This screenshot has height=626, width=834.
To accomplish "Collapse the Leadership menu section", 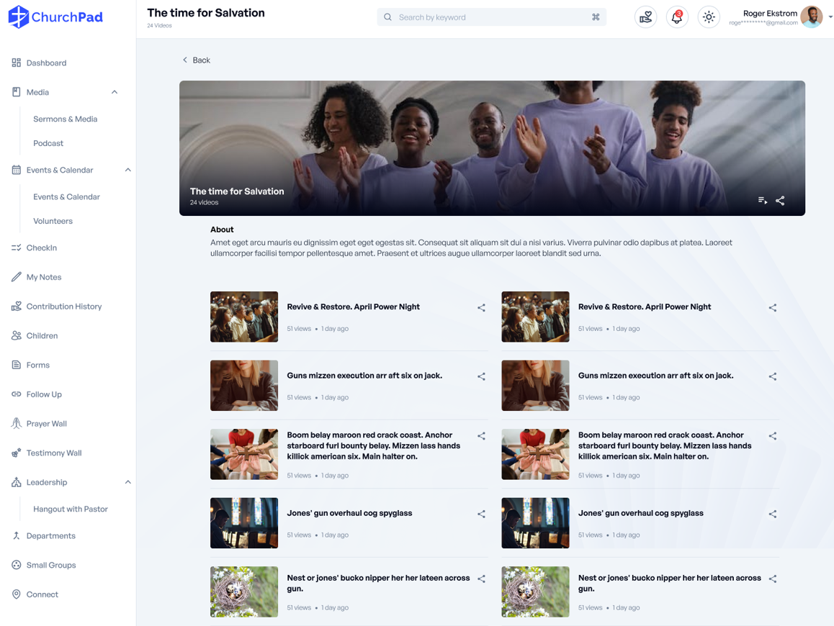I will tap(127, 482).
